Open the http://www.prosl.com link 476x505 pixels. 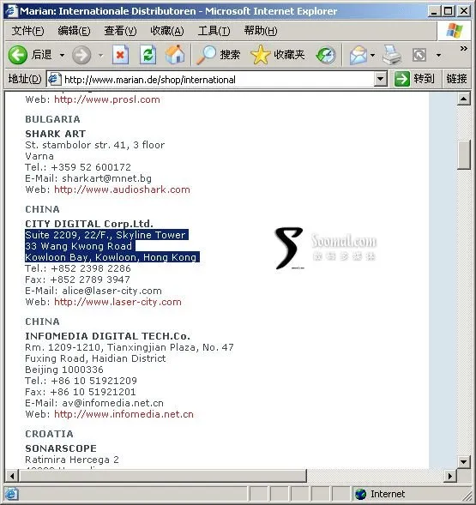107,99
